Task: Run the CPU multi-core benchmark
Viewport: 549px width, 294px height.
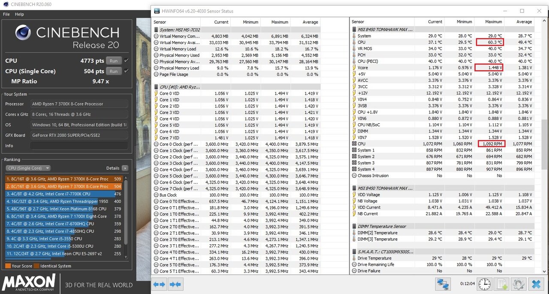Action: click(x=114, y=61)
